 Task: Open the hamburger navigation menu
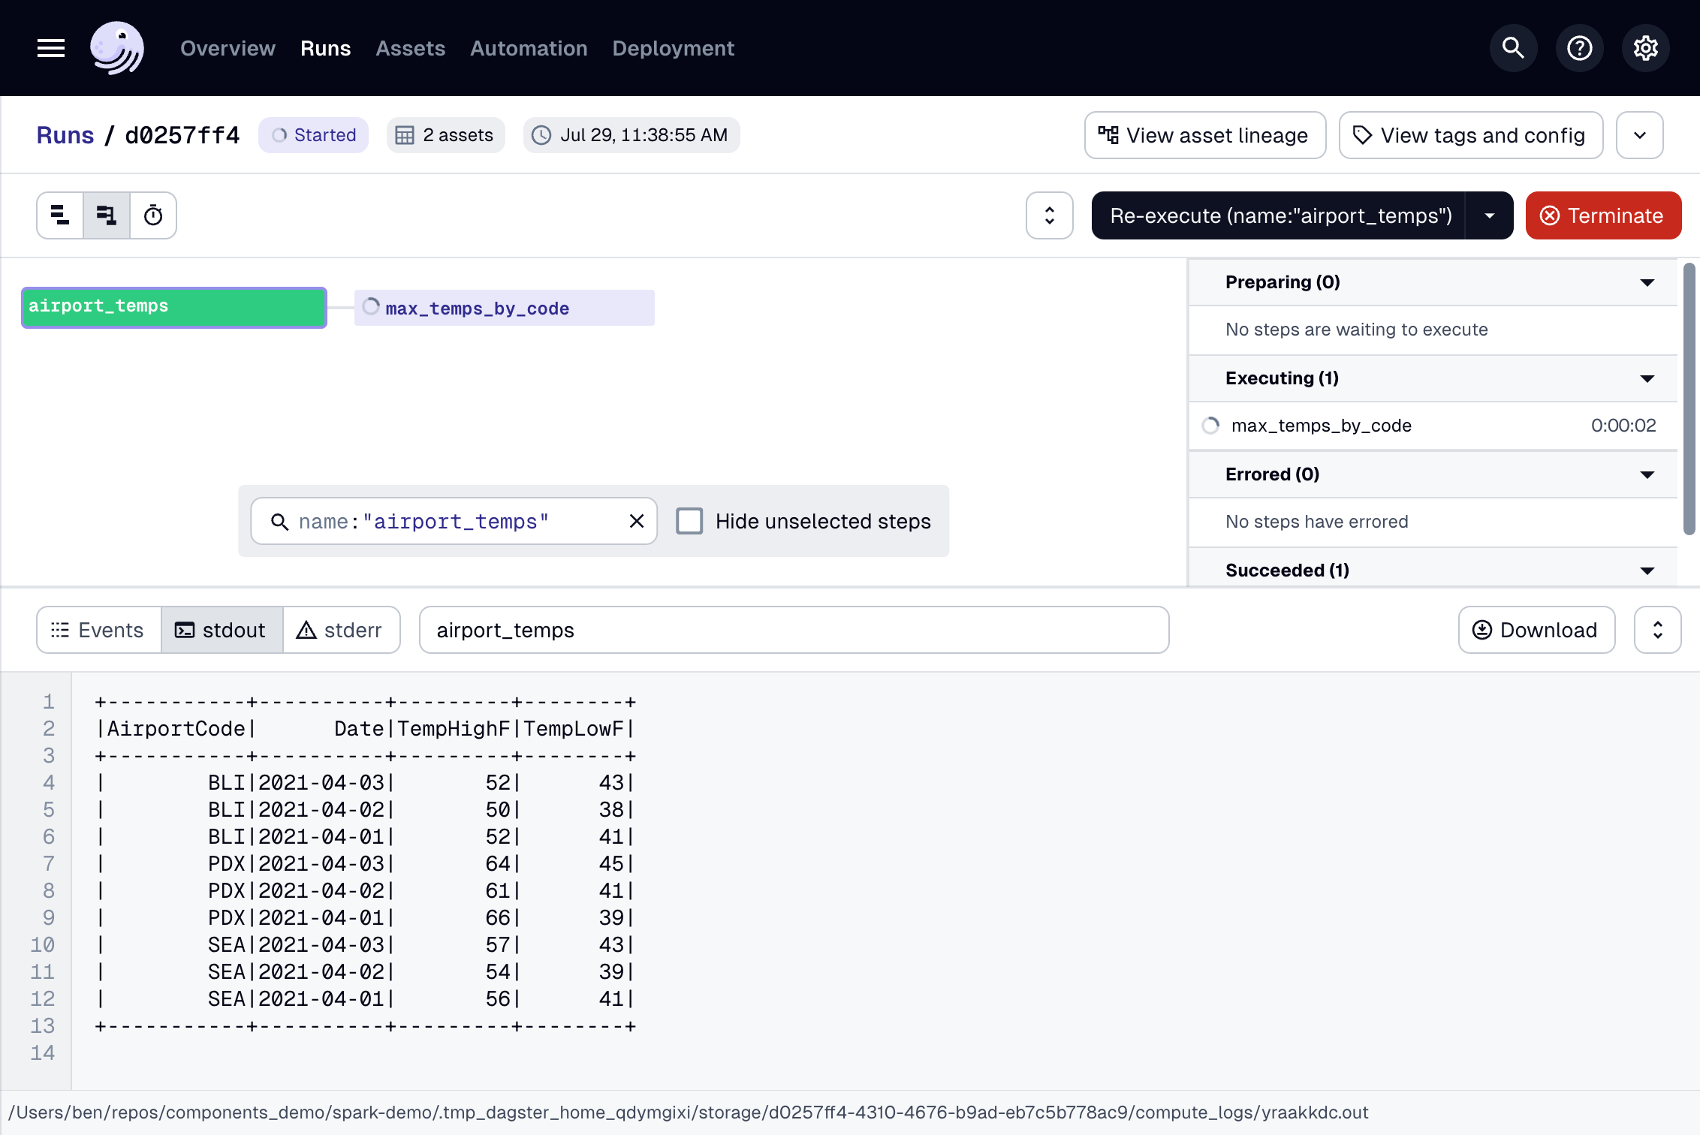pos(51,48)
